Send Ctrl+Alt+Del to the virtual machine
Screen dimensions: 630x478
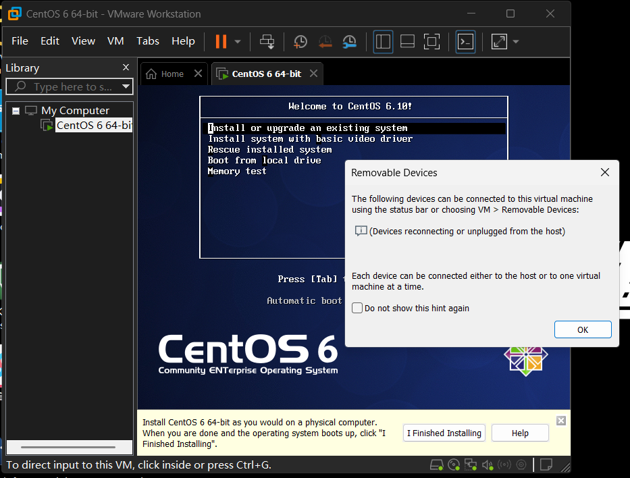click(x=267, y=41)
